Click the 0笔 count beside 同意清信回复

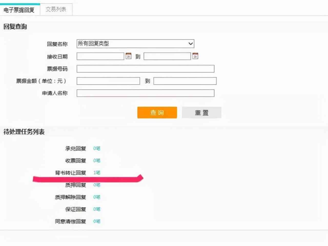96,221
